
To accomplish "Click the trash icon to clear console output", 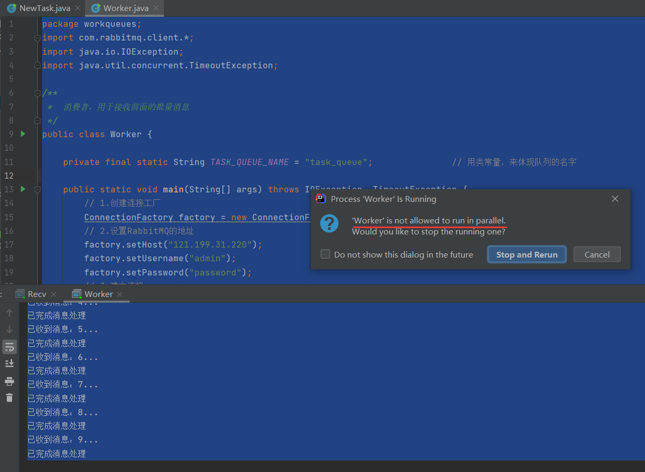I will click(x=9, y=397).
